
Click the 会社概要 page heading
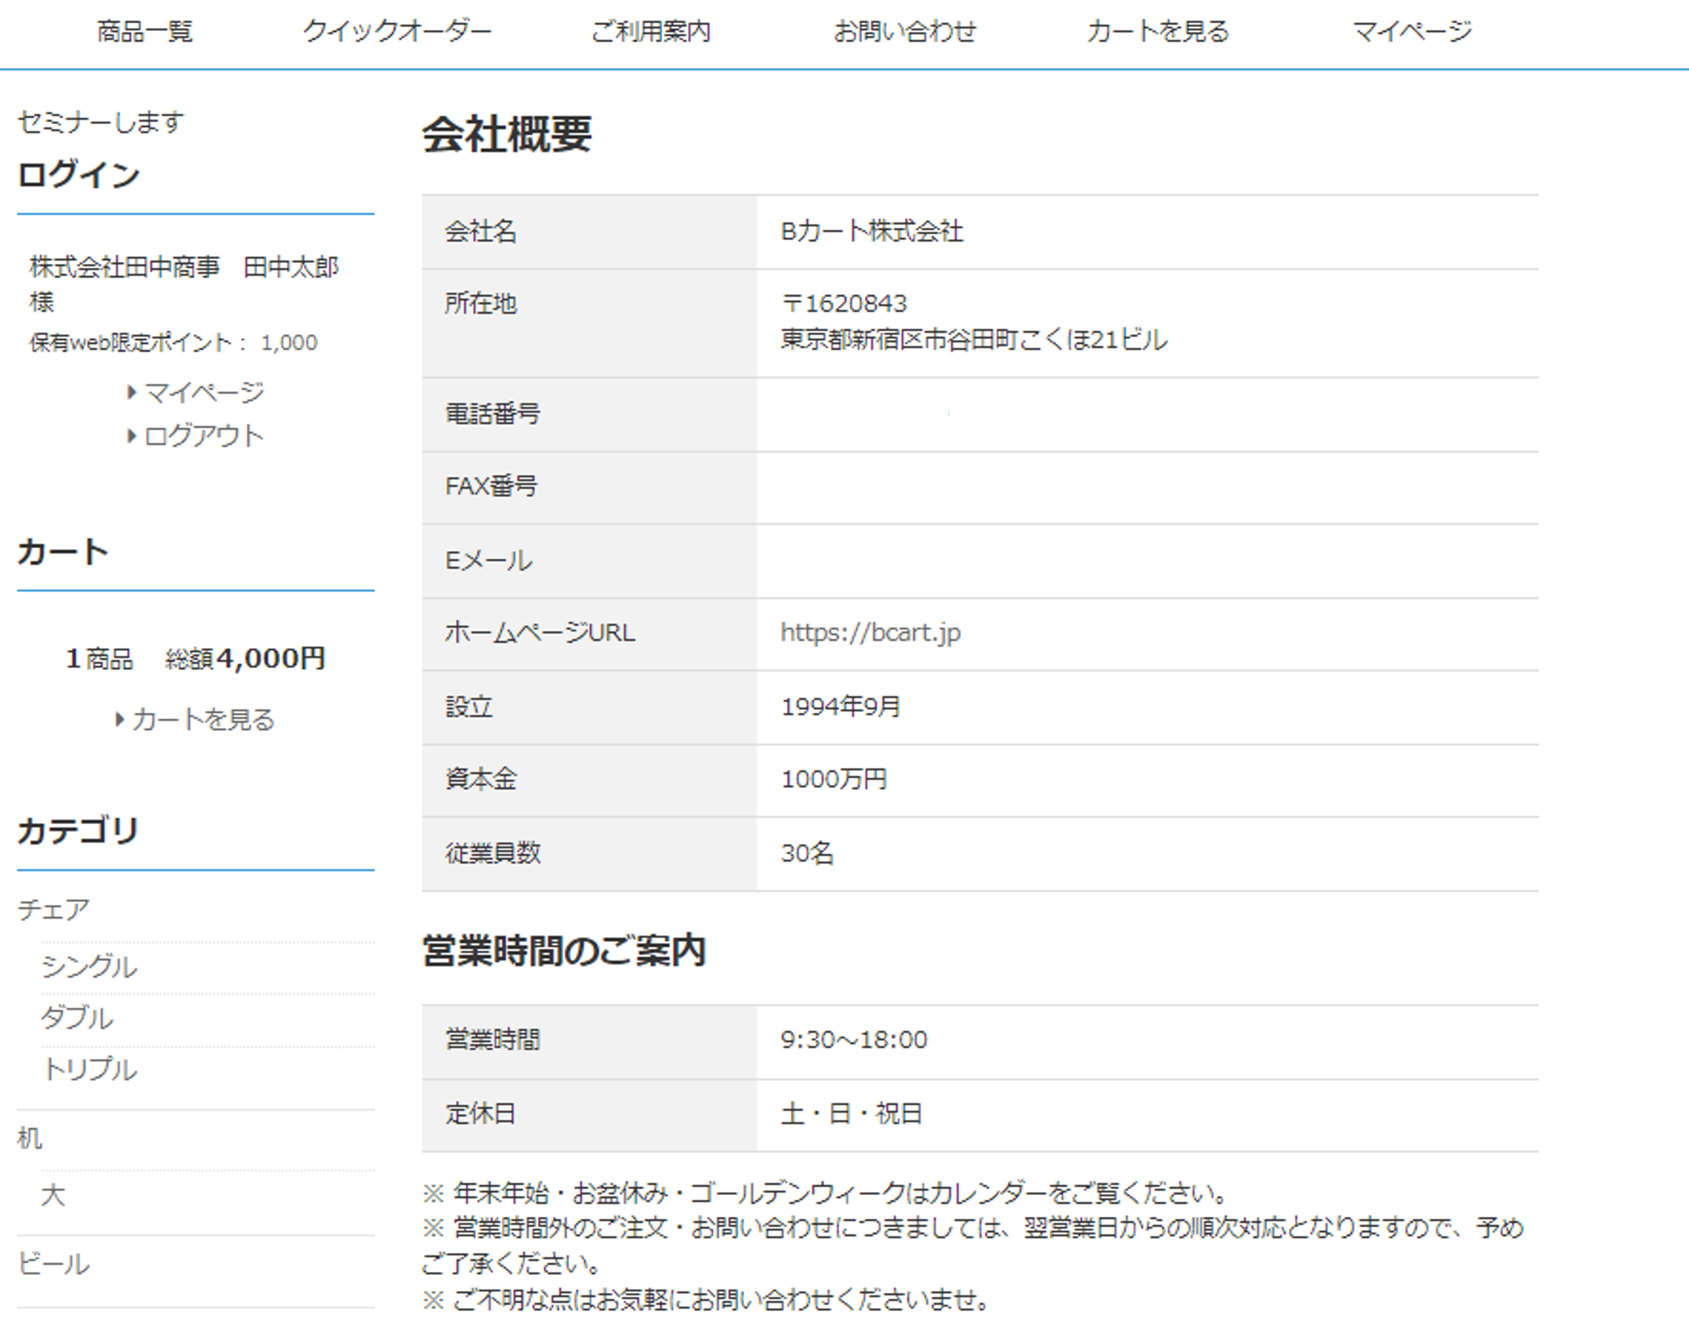tap(507, 134)
